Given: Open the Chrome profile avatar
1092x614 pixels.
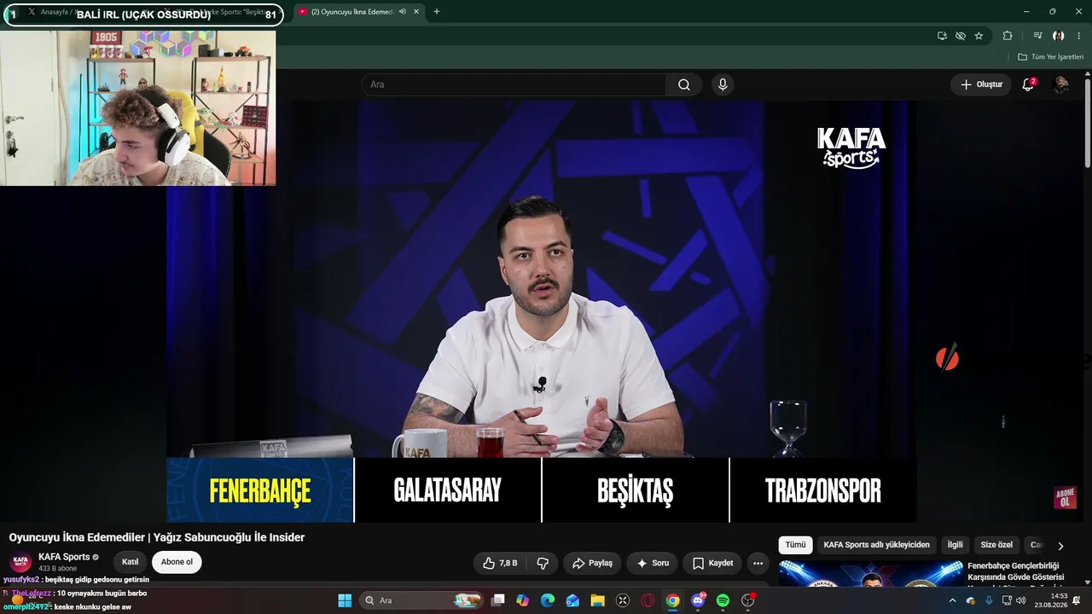Looking at the screenshot, I should click(1059, 36).
